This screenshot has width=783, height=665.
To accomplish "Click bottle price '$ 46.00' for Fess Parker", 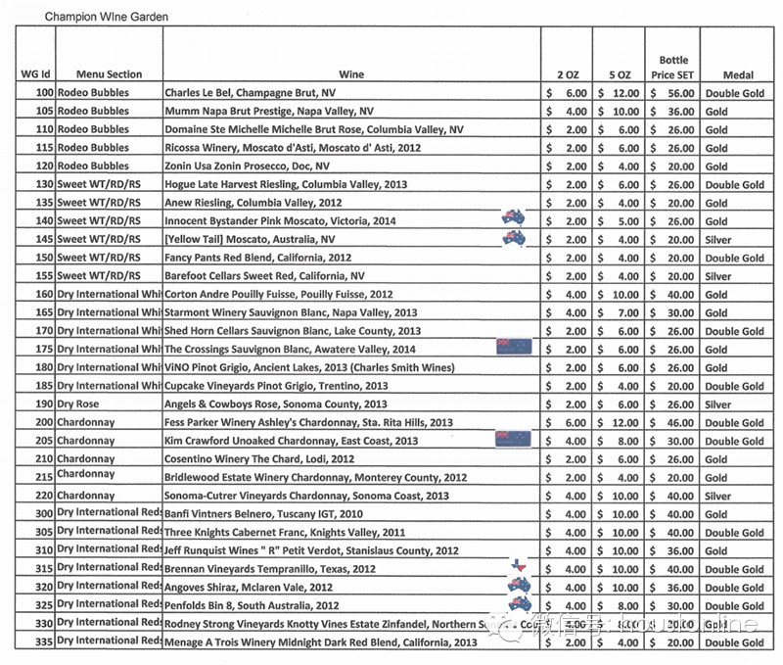I will pyautogui.click(x=672, y=423).
